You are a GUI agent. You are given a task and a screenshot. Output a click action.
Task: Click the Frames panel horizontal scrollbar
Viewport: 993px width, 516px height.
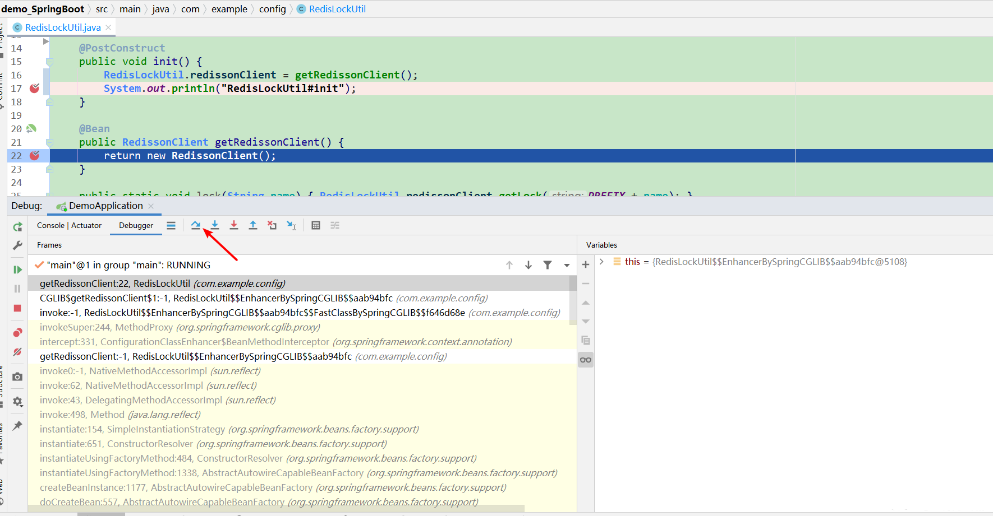click(x=276, y=509)
